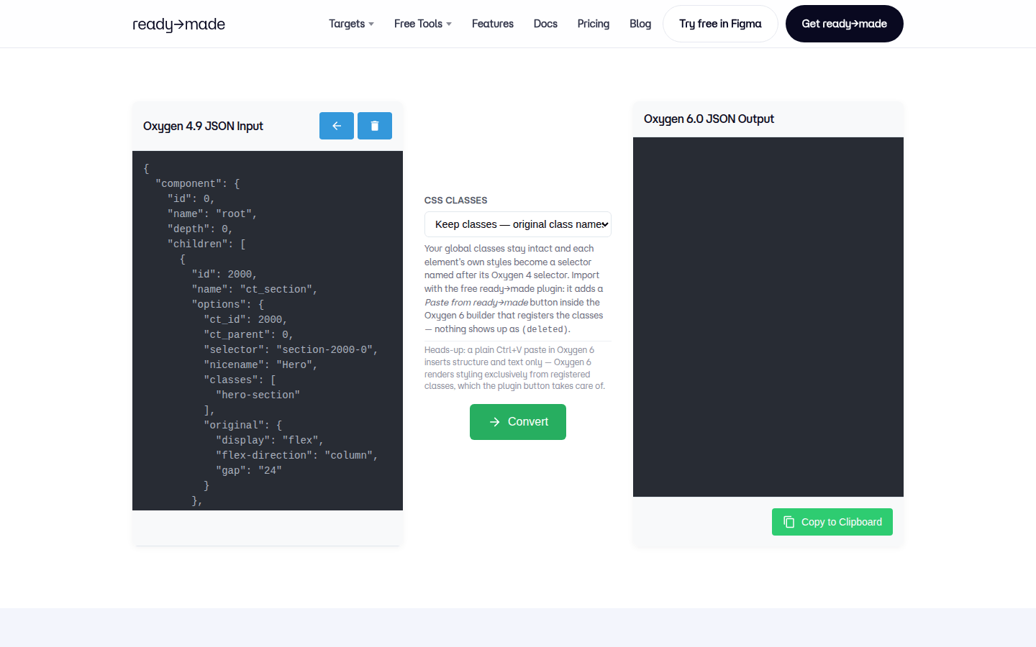1036x647 pixels.
Task: Click the Oxygen 6.0 JSON Output heading
Action: tap(709, 119)
